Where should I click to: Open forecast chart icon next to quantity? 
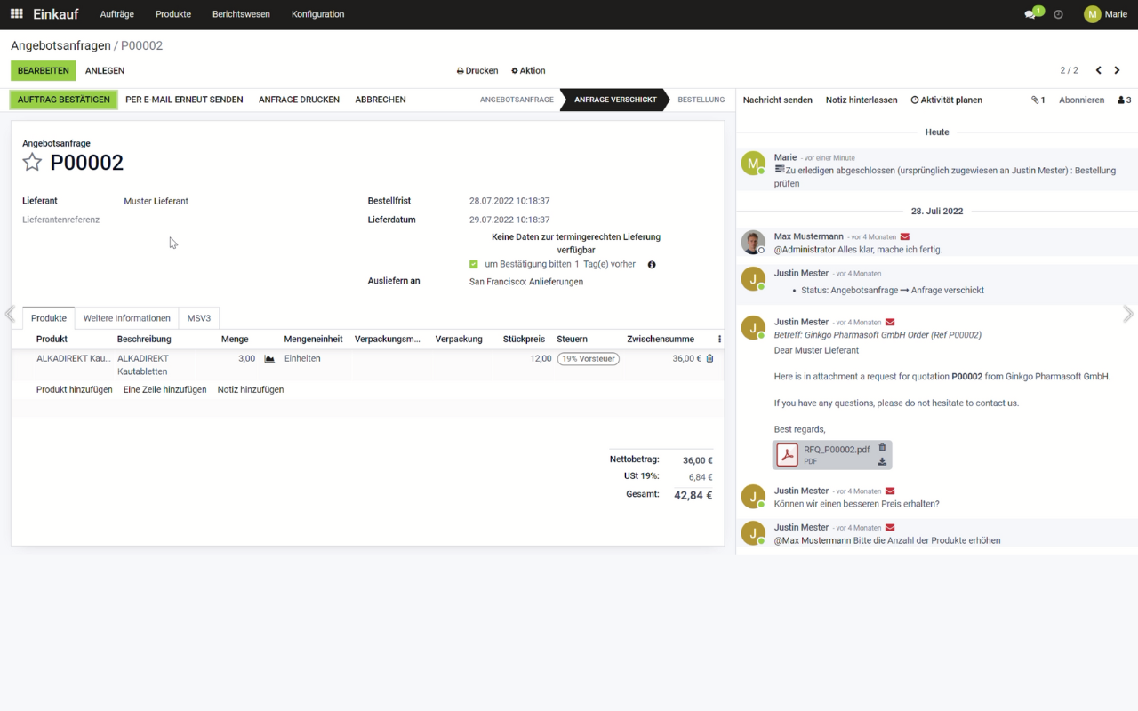click(x=269, y=359)
